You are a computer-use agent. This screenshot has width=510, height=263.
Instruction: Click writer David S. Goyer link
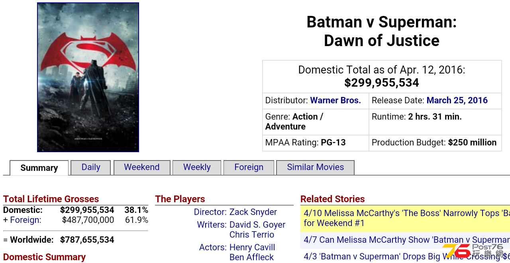(257, 225)
